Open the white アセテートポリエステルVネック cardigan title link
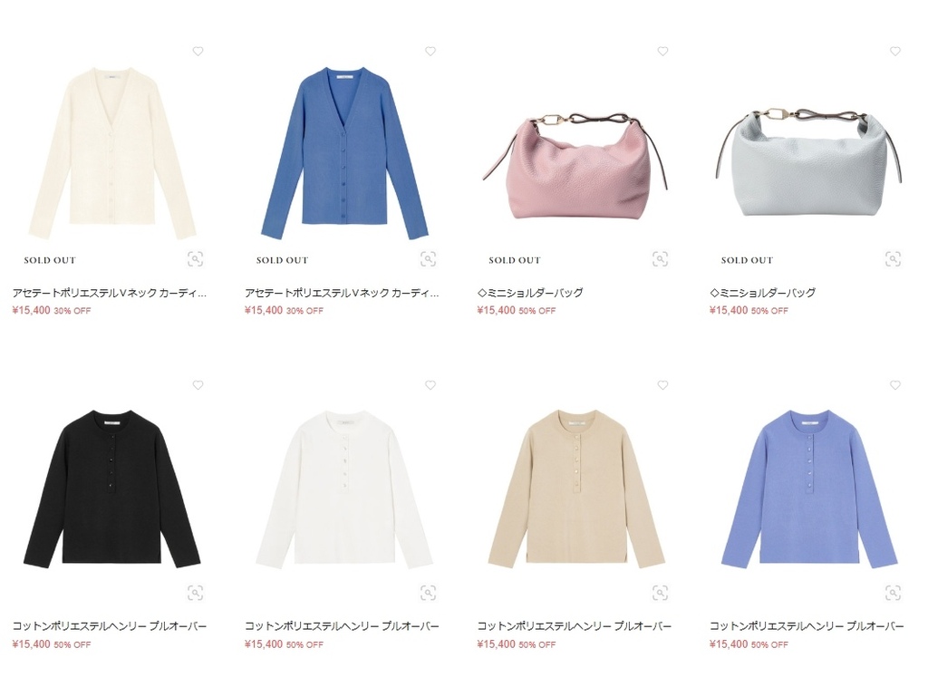This screenshot has width=928, height=687. [x=110, y=293]
